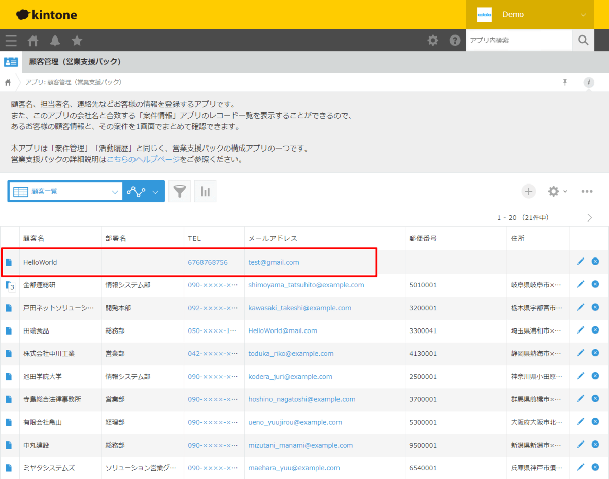Click the app icon beside the title
The width and height of the screenshot is (609, 479).
click(x=11, y=62)
